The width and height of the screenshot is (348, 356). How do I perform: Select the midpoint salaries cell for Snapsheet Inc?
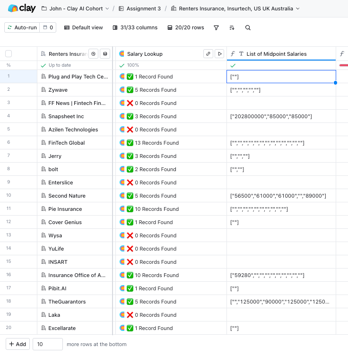[x=281, y=116]
